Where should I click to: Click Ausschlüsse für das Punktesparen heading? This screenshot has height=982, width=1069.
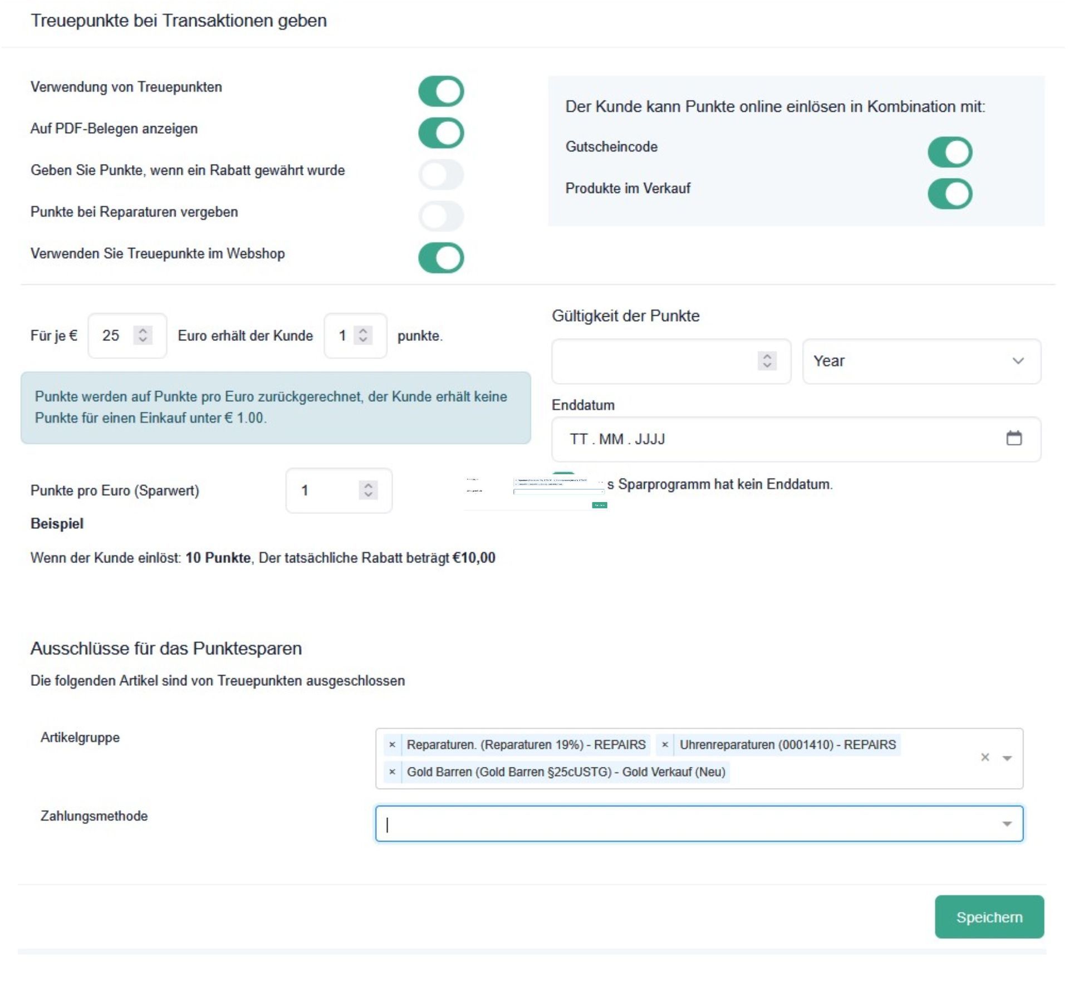(166, 649)
